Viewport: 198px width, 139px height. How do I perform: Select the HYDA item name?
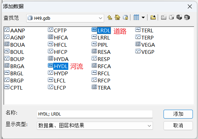(61, 59)
